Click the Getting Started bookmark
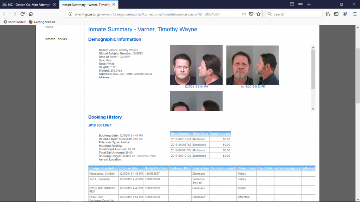Screen dimensions: 360x202 point(41,22)
